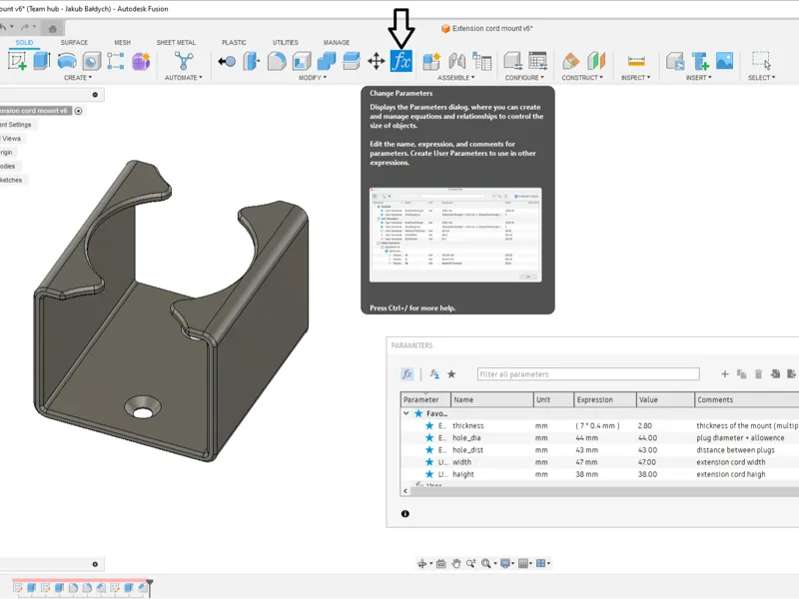Select the Create Sketch tool
Screen dimensions: 799x599
click(17, 61)
